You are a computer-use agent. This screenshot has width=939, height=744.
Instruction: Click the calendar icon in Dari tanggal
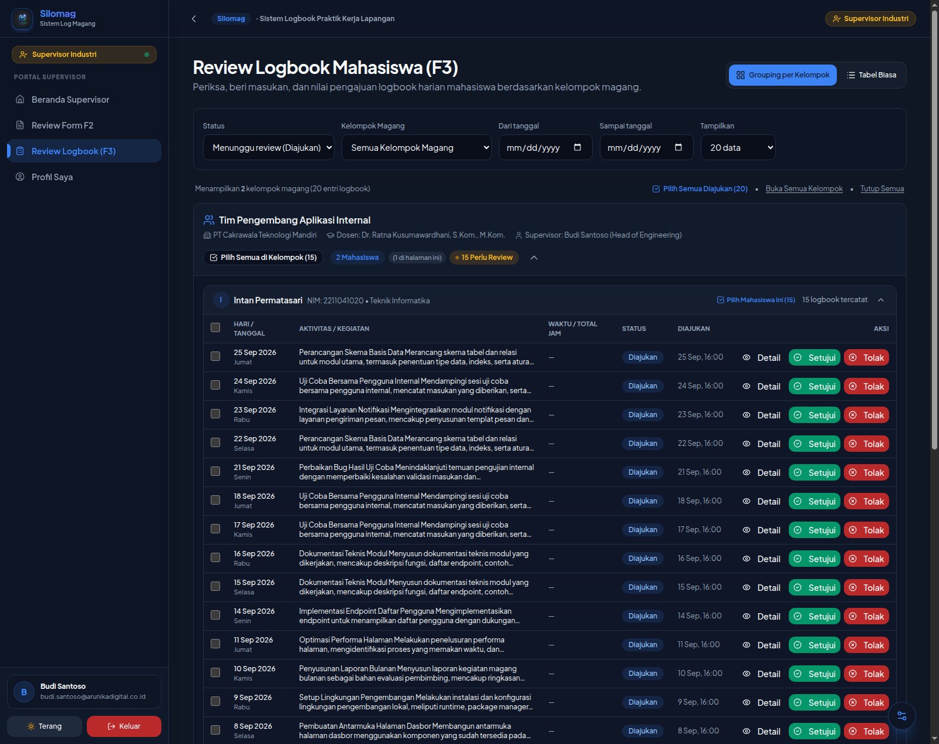577,147
